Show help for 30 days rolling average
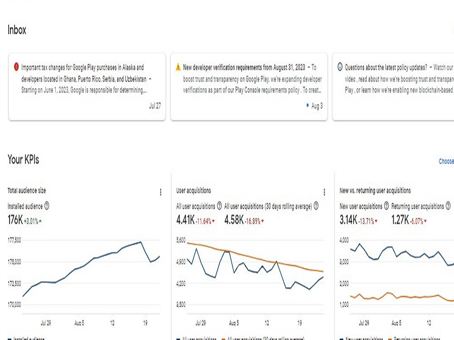The height and width of the screenshot is (340, 454). pos(316,206)
